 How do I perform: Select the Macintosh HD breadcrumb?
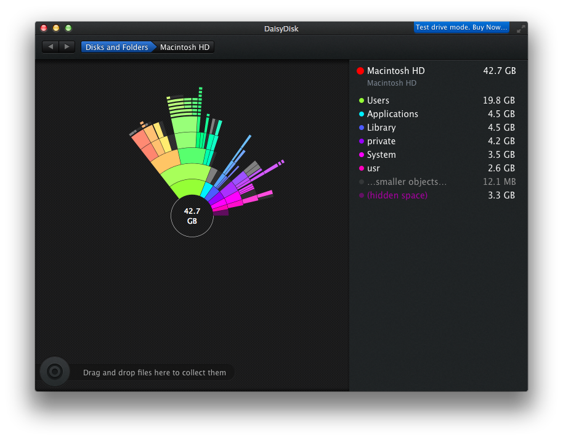click(x=185, y=47)
